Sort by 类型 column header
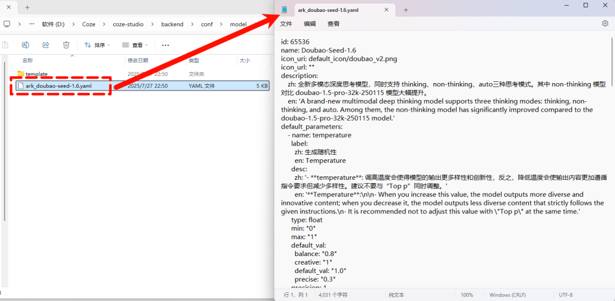 point(194,60)
